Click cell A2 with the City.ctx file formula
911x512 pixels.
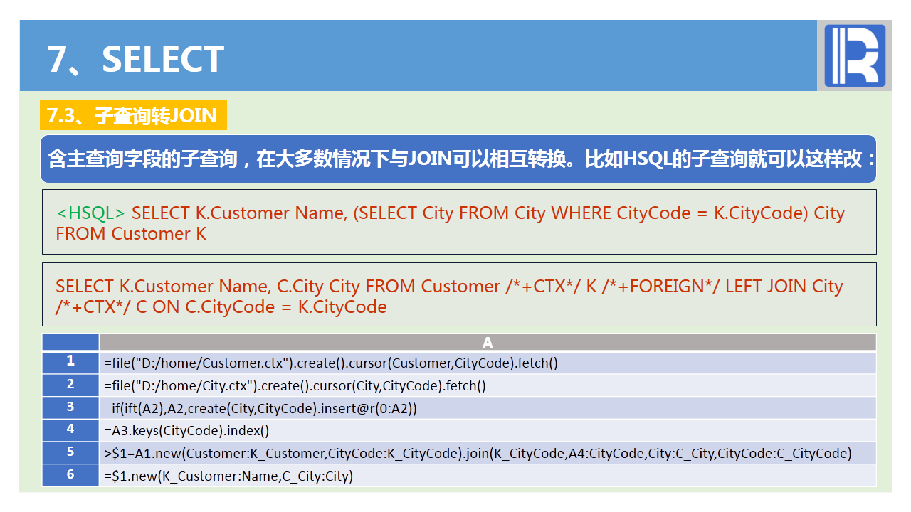488,385
